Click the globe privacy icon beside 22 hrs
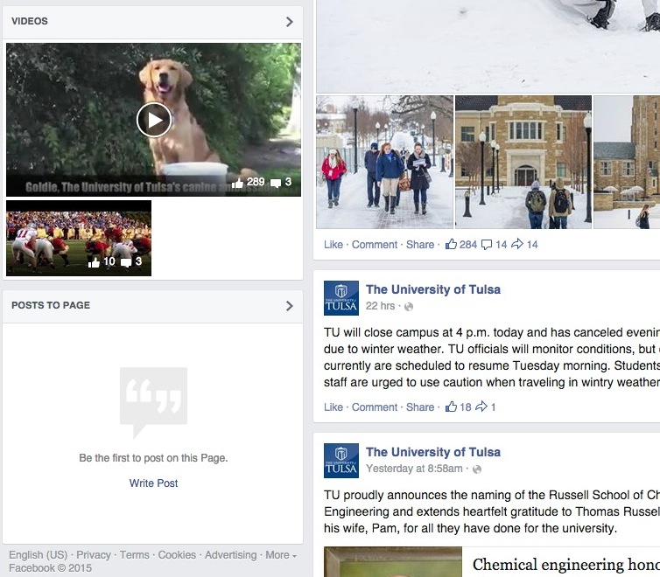This screenshot has width=660, height=577. pos(408,307)
